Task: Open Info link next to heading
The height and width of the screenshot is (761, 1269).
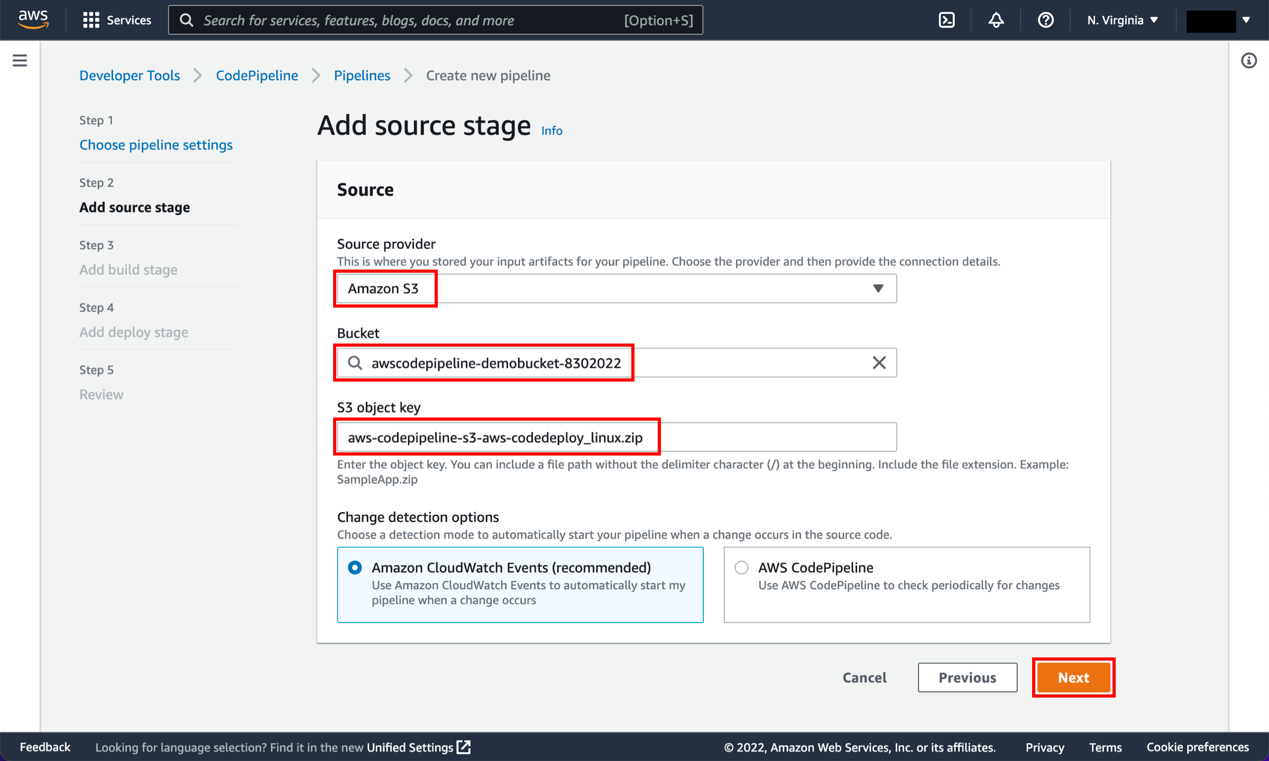Action: pyautogui.click(x=551, y=131)
